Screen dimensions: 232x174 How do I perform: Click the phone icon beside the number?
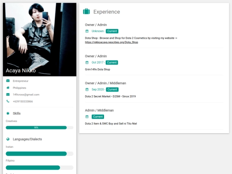click(8, 101)
